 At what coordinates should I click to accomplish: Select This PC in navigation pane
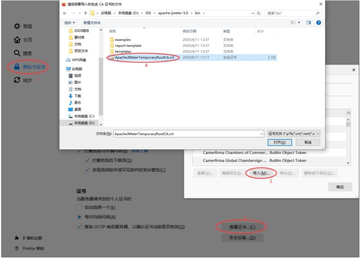tap(74, 69)
